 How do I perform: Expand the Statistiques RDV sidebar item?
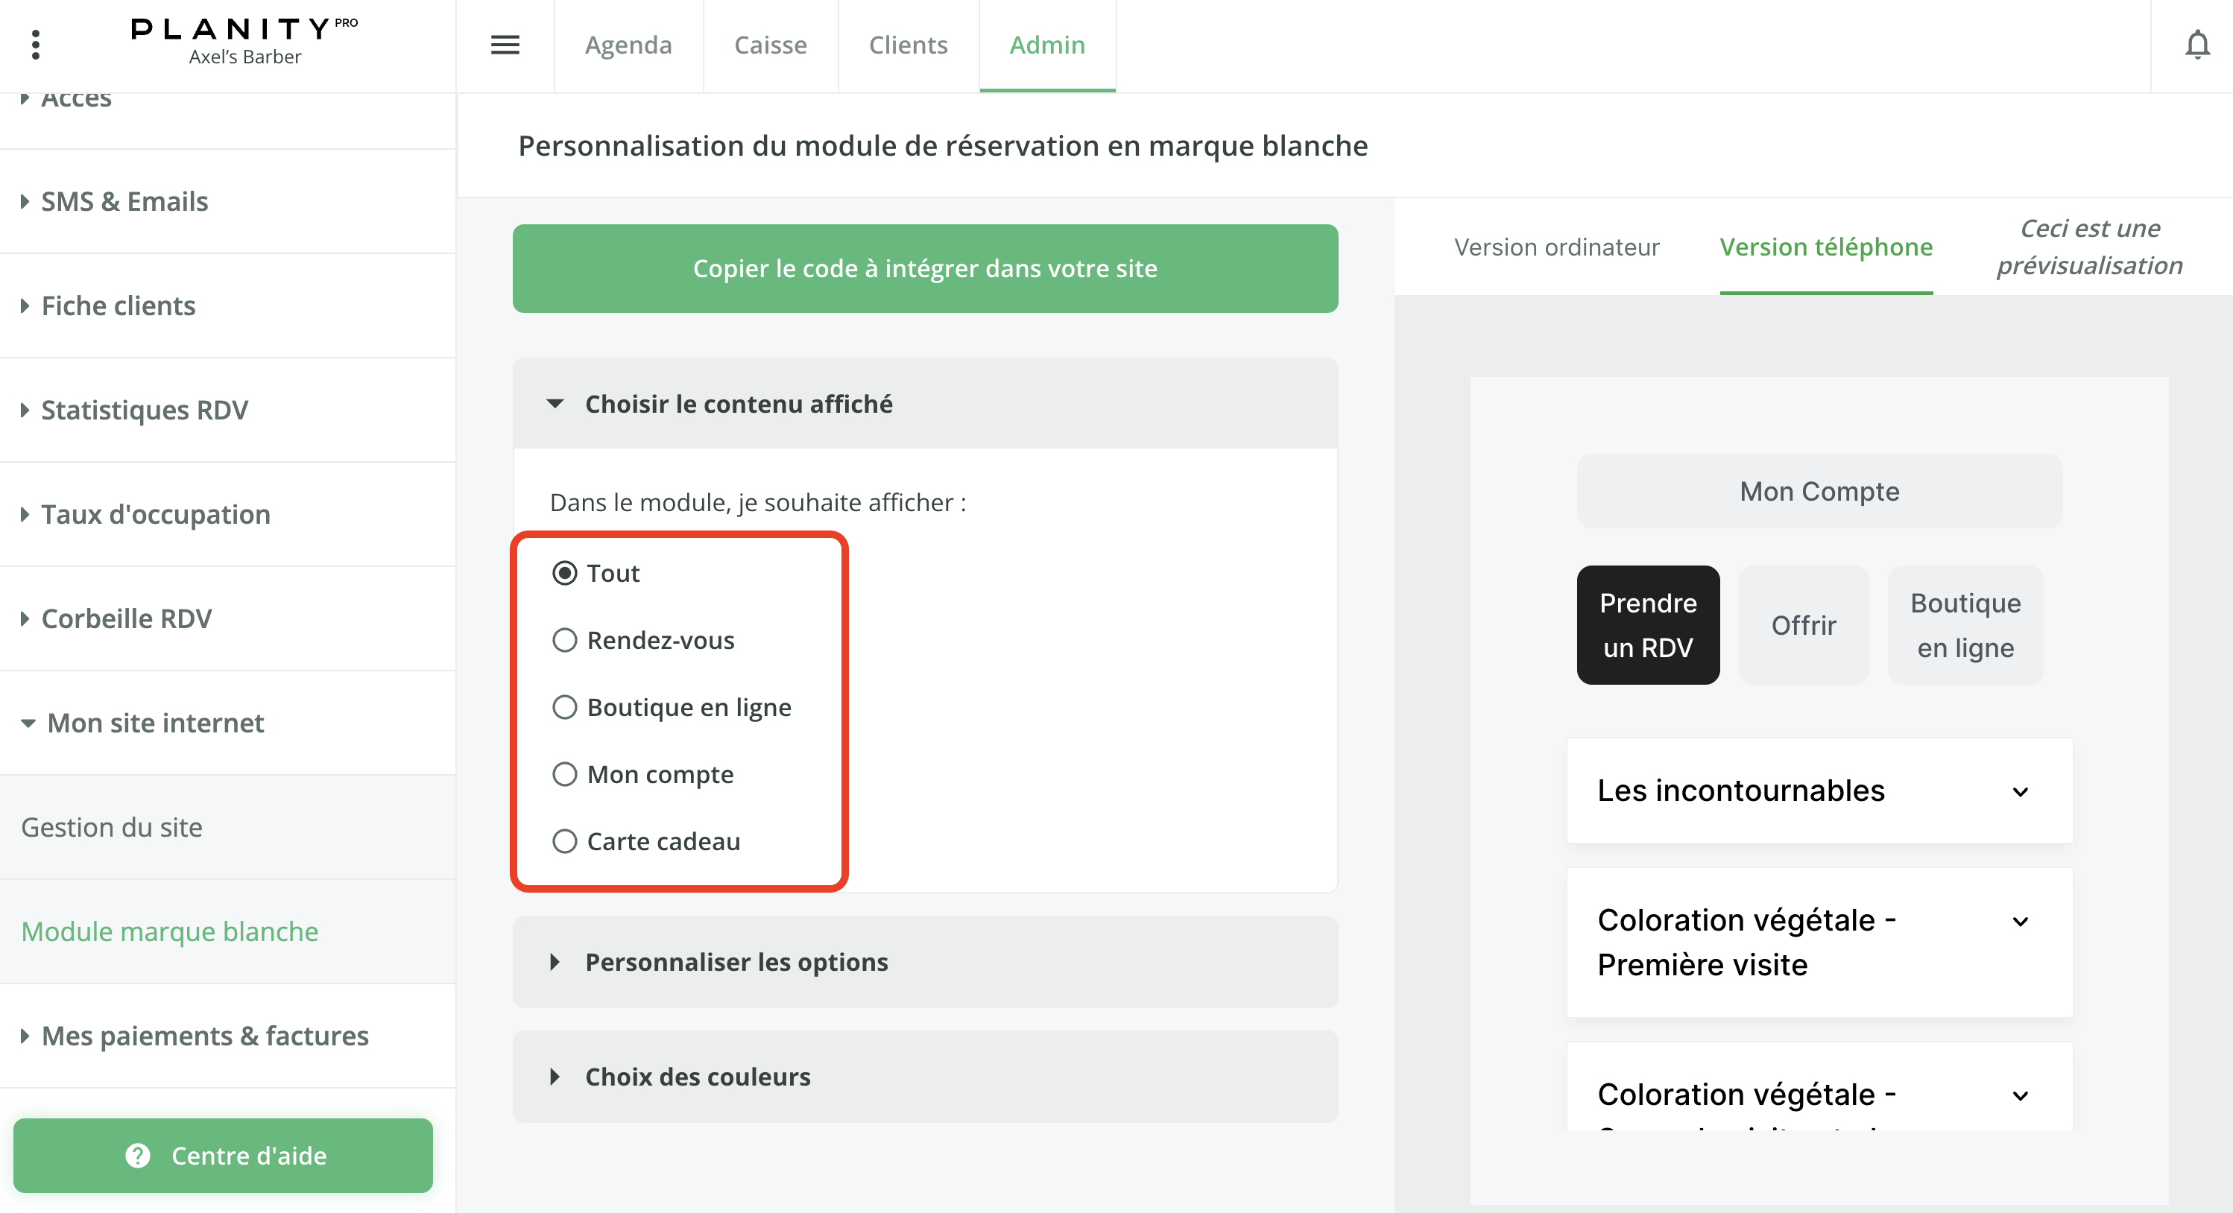click(x=144, y=410)
